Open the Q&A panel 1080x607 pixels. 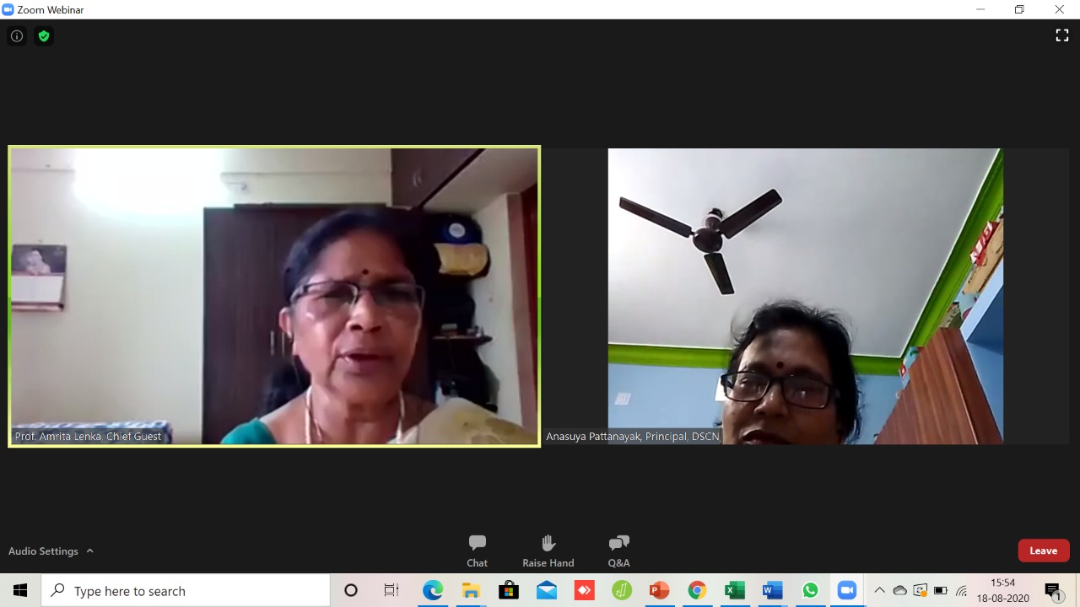[618, 551]
